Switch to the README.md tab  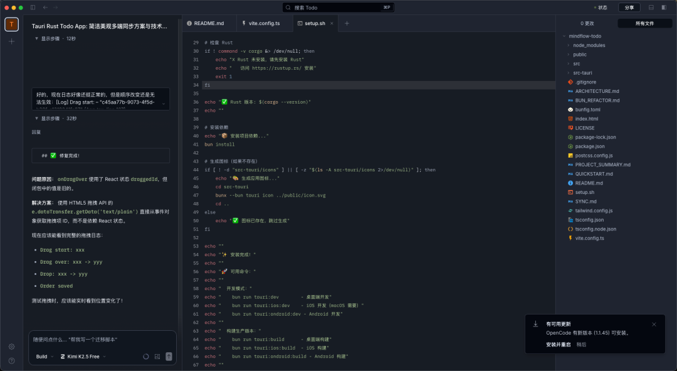(x=207, y=23)
